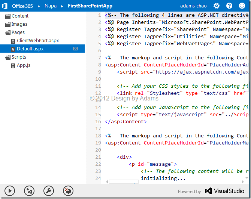
Task: Click the Images folder icon
Action: [x=8, y=24]
